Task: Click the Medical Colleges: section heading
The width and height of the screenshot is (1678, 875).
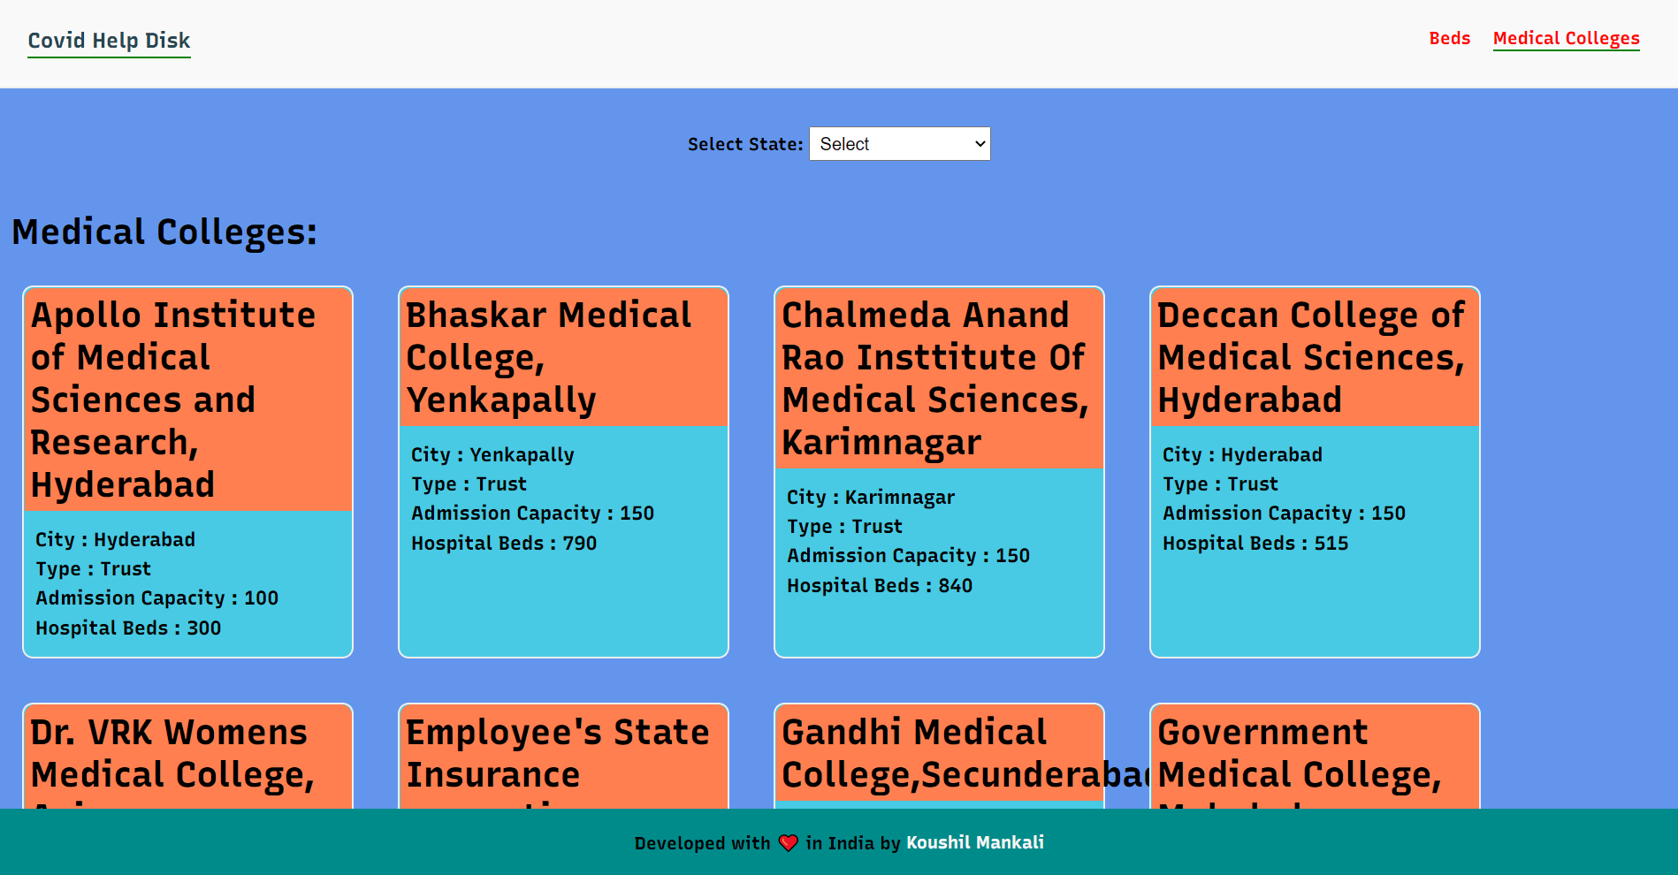Action: (164, 232)
